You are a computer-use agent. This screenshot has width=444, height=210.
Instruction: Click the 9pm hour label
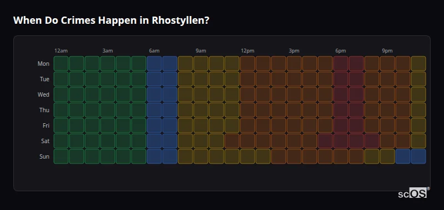coord(387,51)
